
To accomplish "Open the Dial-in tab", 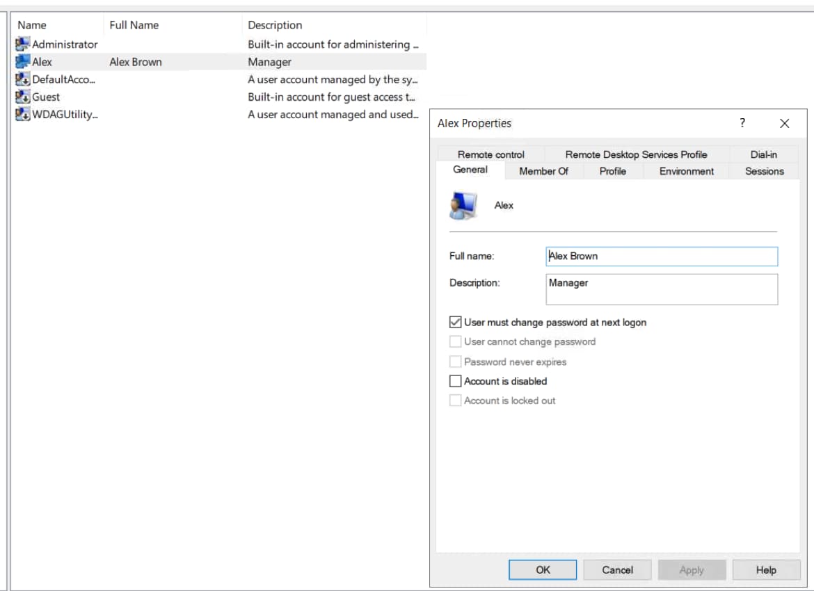I will [x=764, y=154].
